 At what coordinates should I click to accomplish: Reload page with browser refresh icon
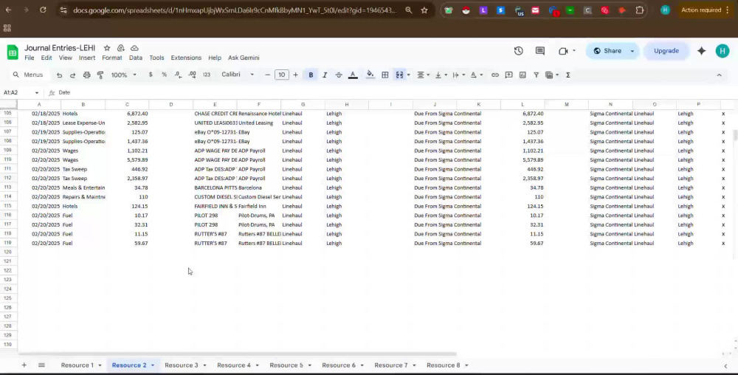43,10
